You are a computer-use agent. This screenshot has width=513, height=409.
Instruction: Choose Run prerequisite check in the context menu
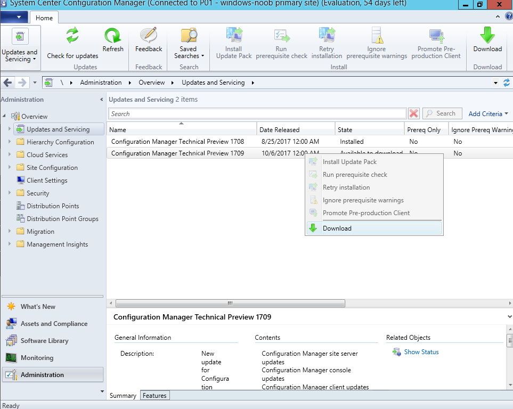(374, 174)
